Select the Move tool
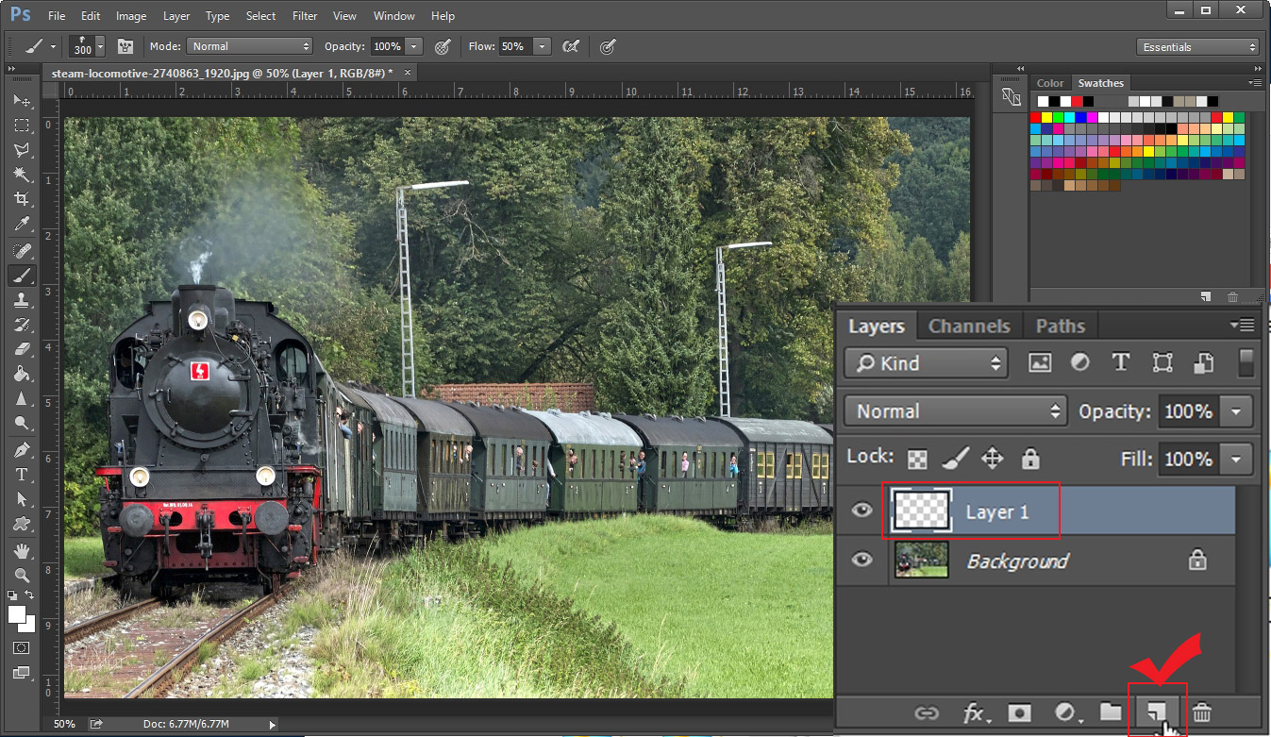 tap(22, 101)
